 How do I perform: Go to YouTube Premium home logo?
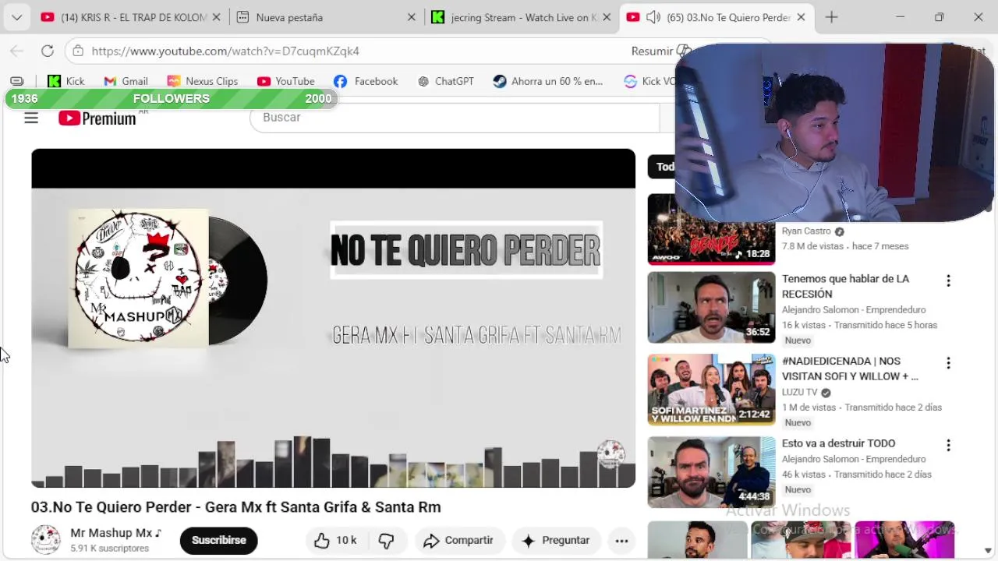(98, 118)
